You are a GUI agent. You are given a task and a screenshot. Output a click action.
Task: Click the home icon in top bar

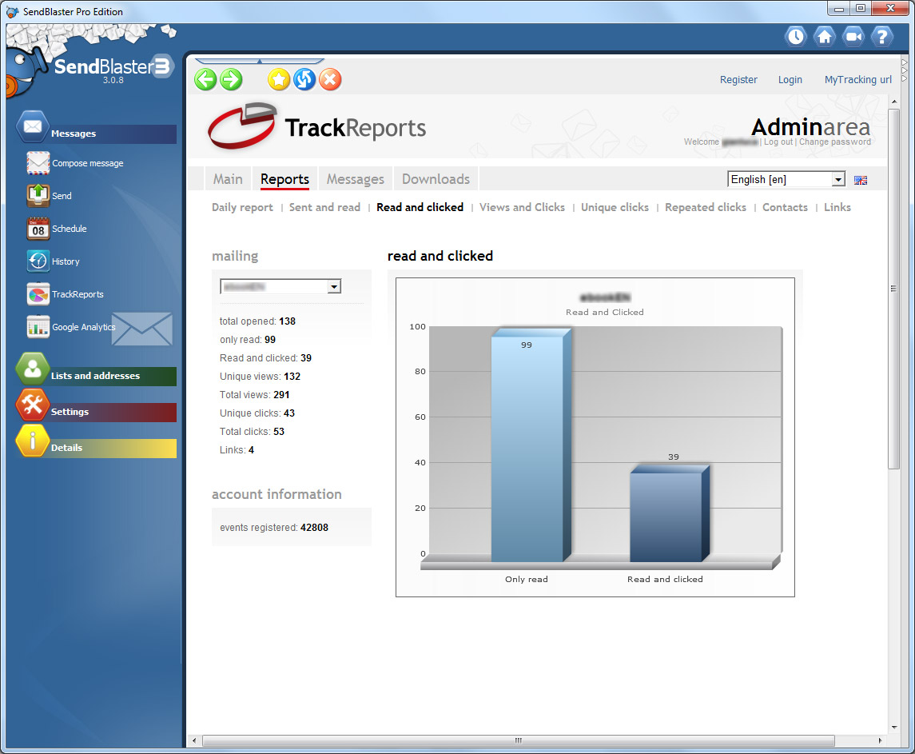(x=824, y=37)
